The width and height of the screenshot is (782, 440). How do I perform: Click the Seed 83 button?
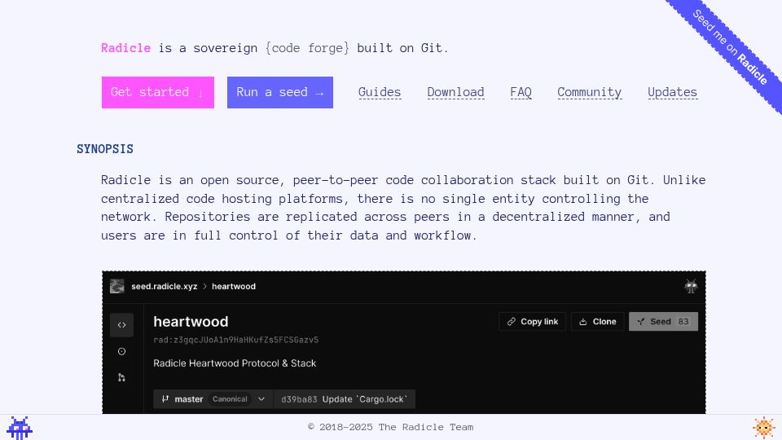pyautogui.click(x=663, y=322)
